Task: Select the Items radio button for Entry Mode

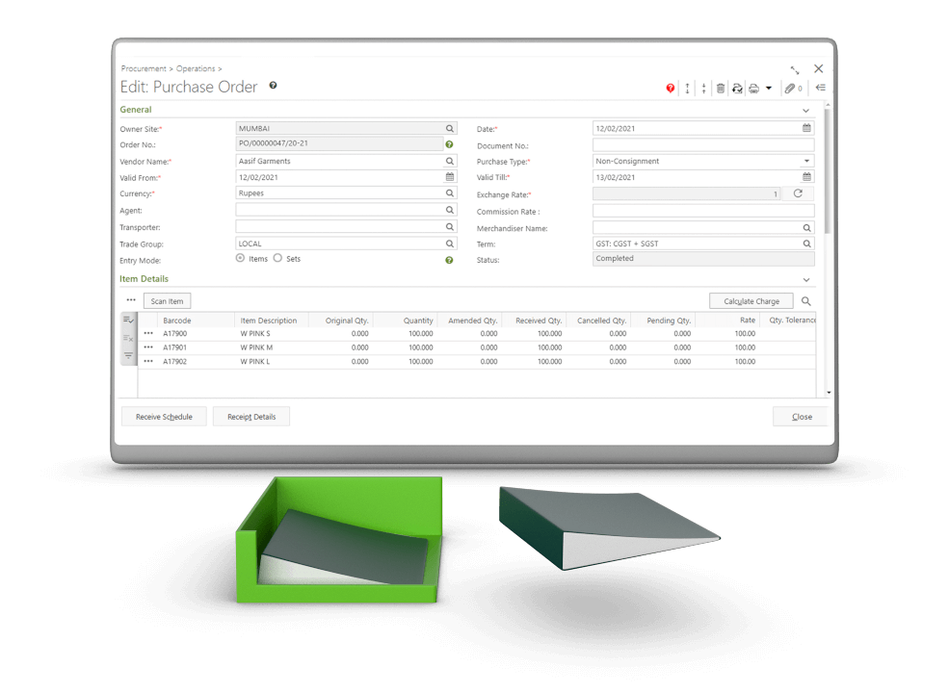Action: pos(242,257)
